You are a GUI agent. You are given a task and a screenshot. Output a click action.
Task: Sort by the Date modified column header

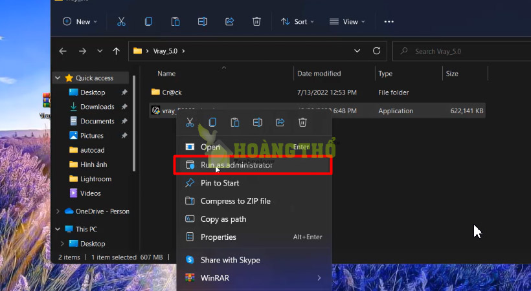click(319, 74)
